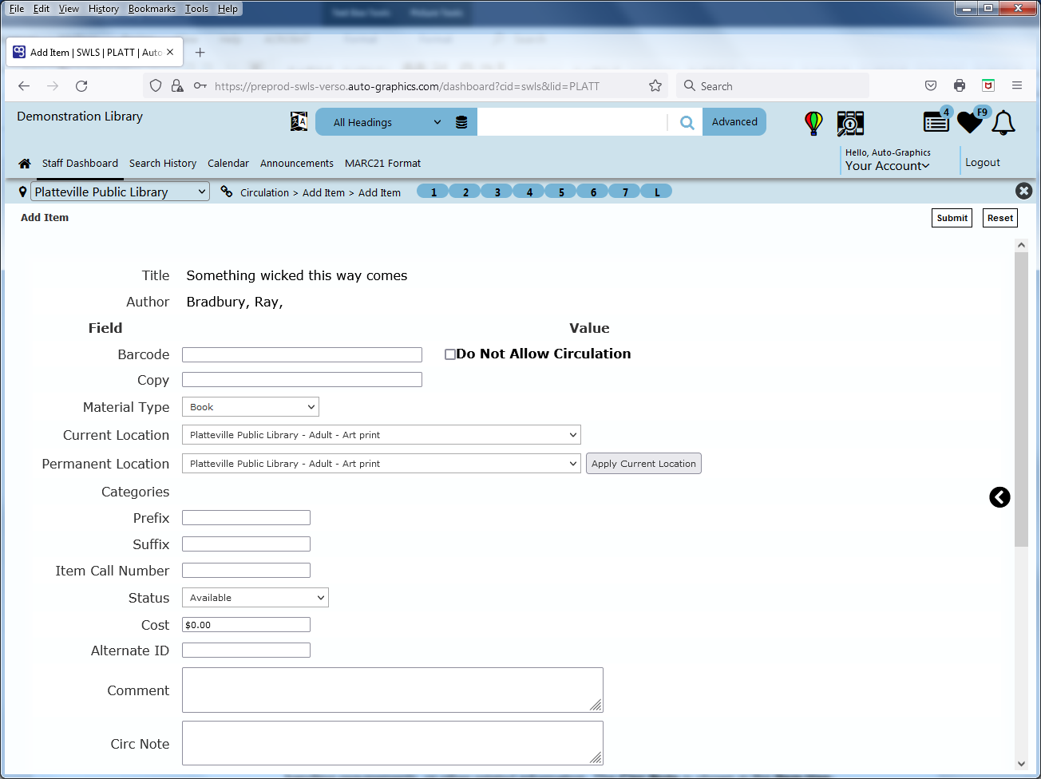Select the Staff Dashboard tab

80,164
